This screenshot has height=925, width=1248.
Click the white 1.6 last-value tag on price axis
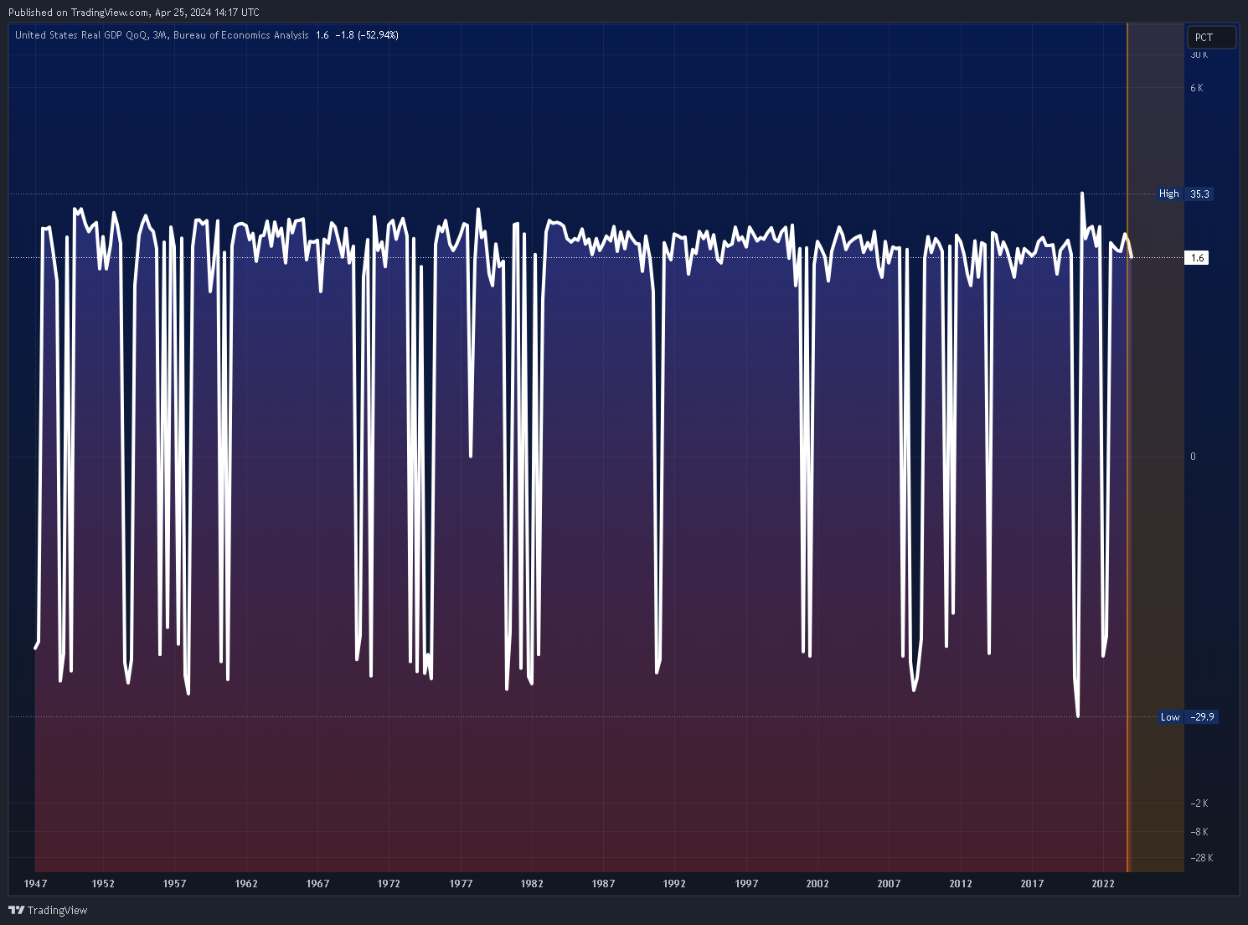pyautogui.click(x=1198, y=258)
